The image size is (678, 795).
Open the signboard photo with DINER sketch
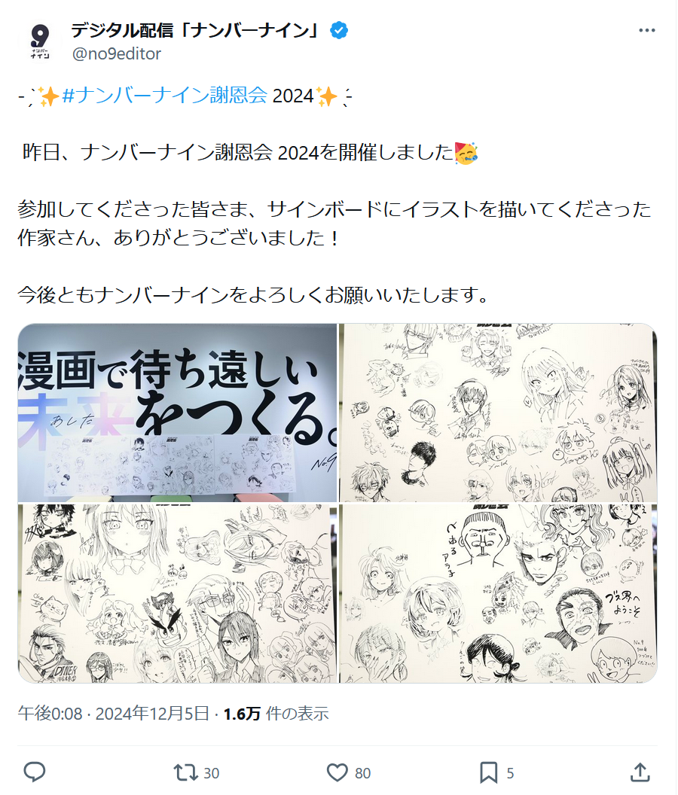click(177, 593)
